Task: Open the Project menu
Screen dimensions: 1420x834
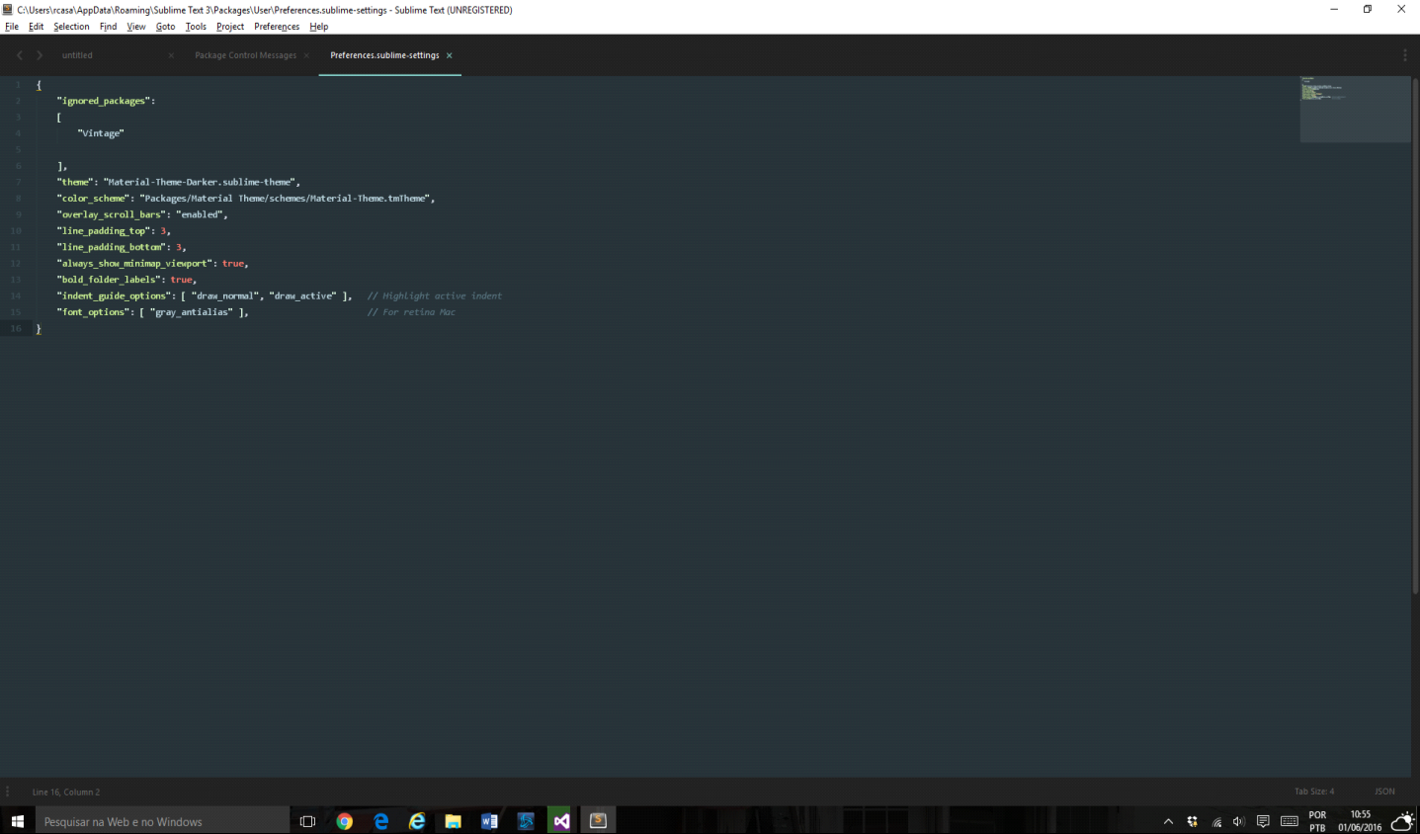Action: pos(230,27)
